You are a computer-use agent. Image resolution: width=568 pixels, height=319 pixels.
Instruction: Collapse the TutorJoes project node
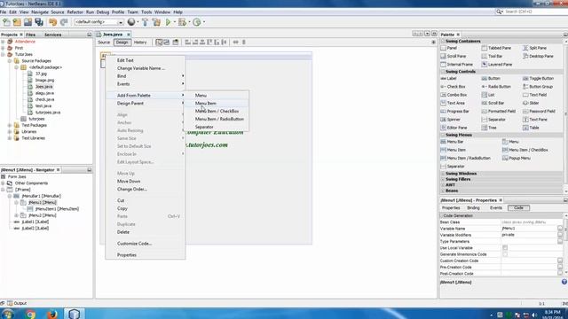pyautogui.click(x=4, y=54)
